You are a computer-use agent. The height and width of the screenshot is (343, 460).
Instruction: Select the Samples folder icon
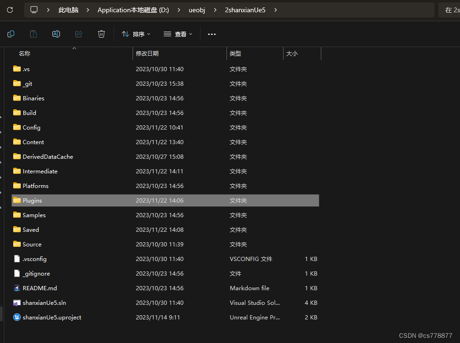coord(17,215)
